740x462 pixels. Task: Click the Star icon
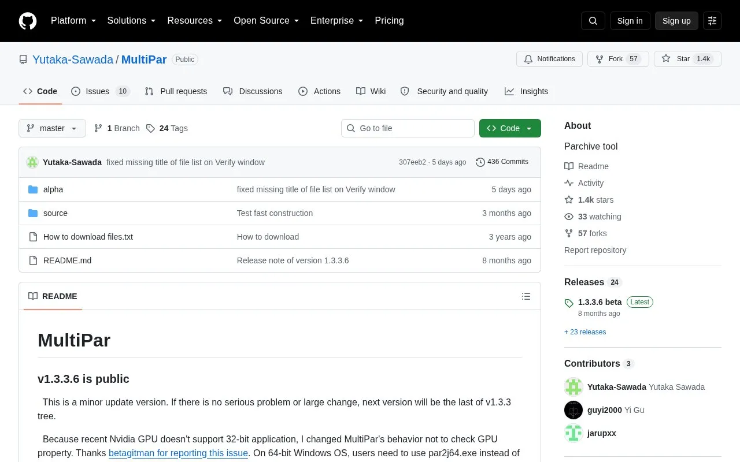[x=666, y=59]
